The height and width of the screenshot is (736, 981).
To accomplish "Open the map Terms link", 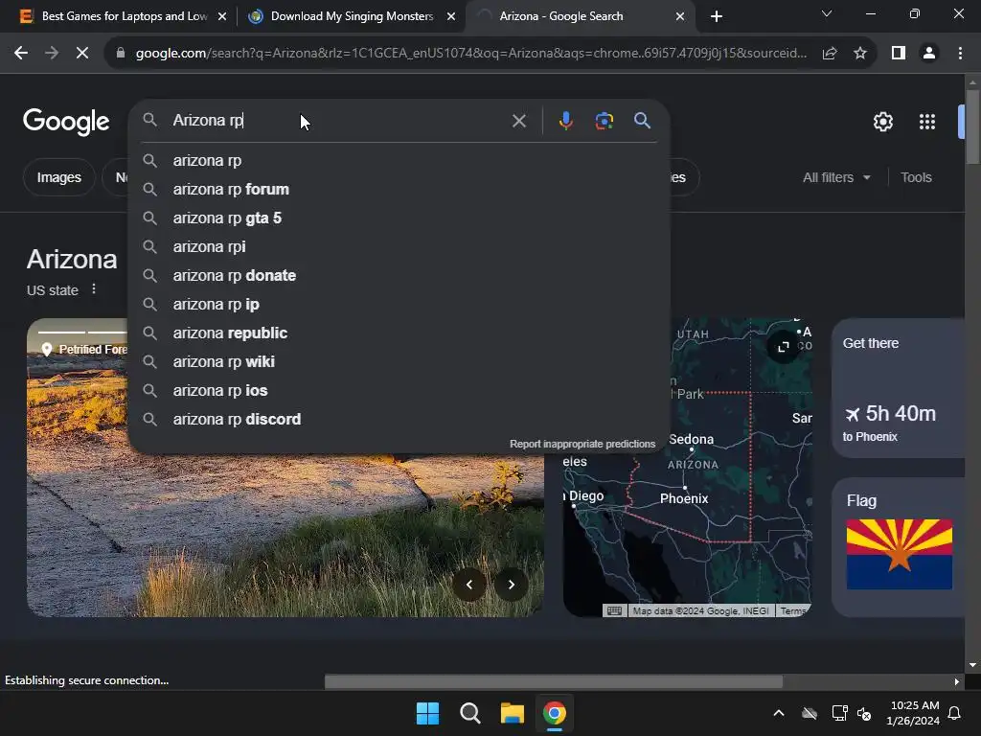I will click(792, 610).
